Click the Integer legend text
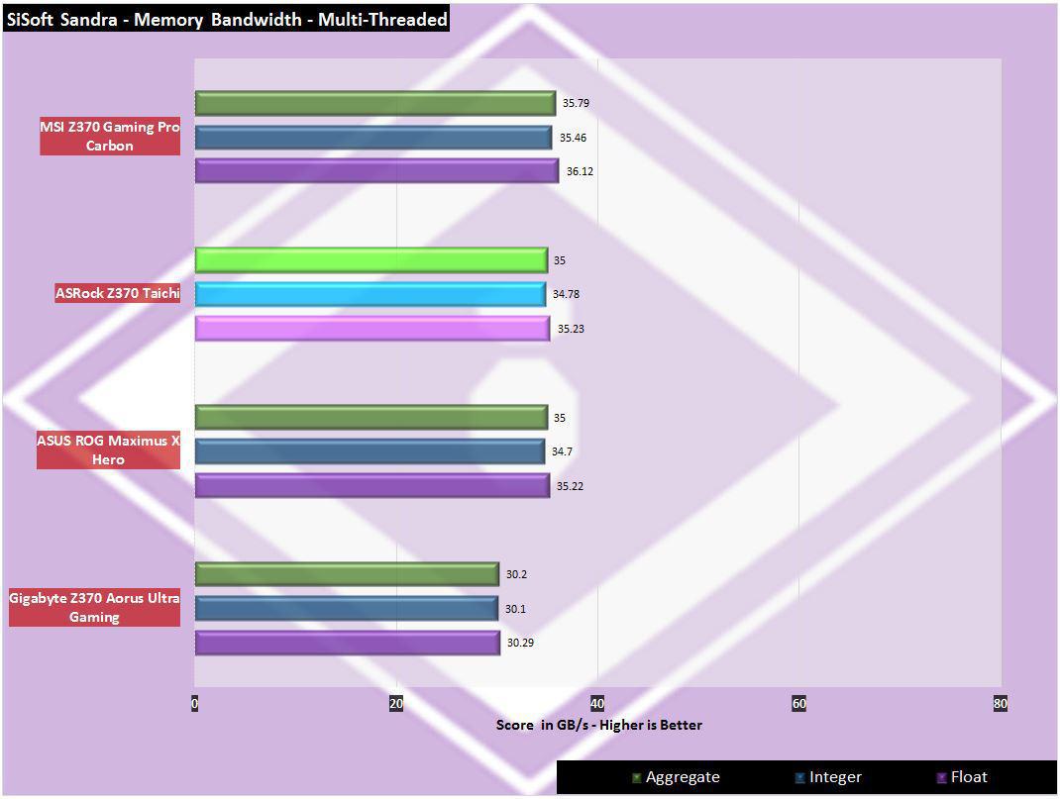Screen dimensions: 1060x799 (835, 777)
